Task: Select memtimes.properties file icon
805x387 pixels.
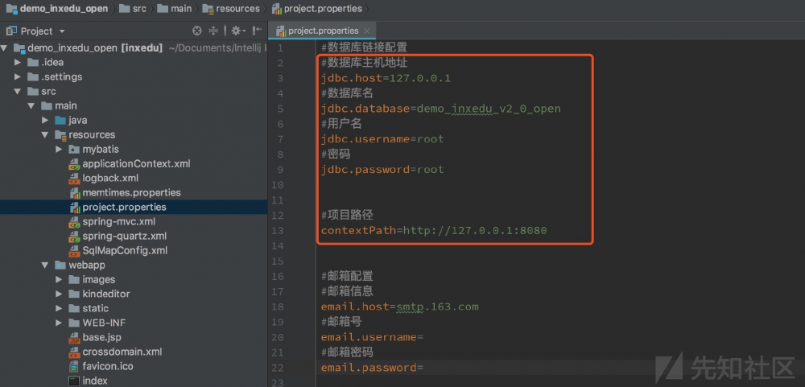Action: (x=74, y=193)
